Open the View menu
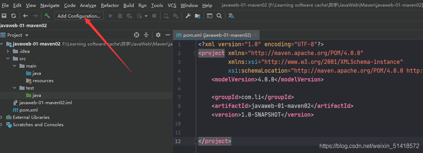 [31, 6]
